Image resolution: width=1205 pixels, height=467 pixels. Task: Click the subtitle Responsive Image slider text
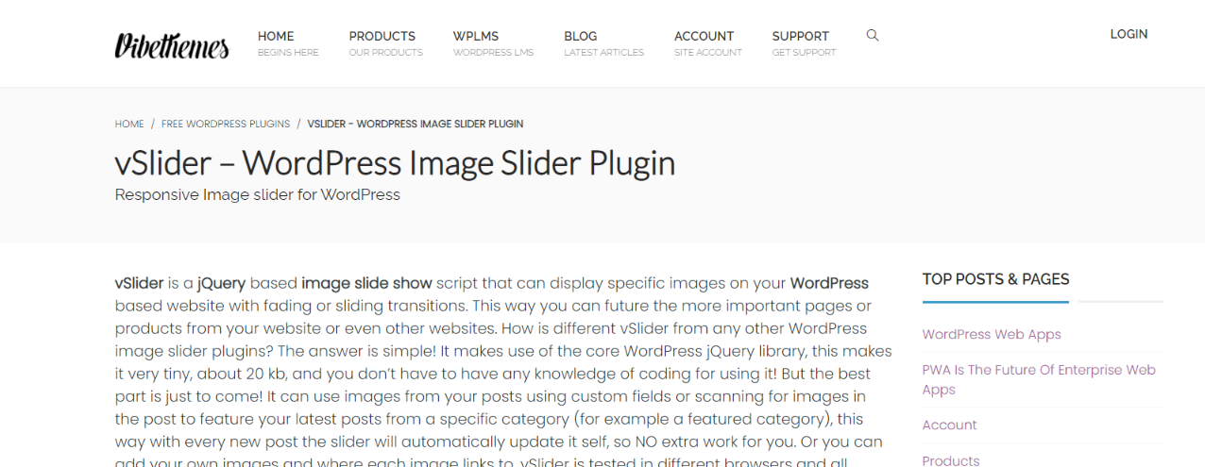coord(258,195)
